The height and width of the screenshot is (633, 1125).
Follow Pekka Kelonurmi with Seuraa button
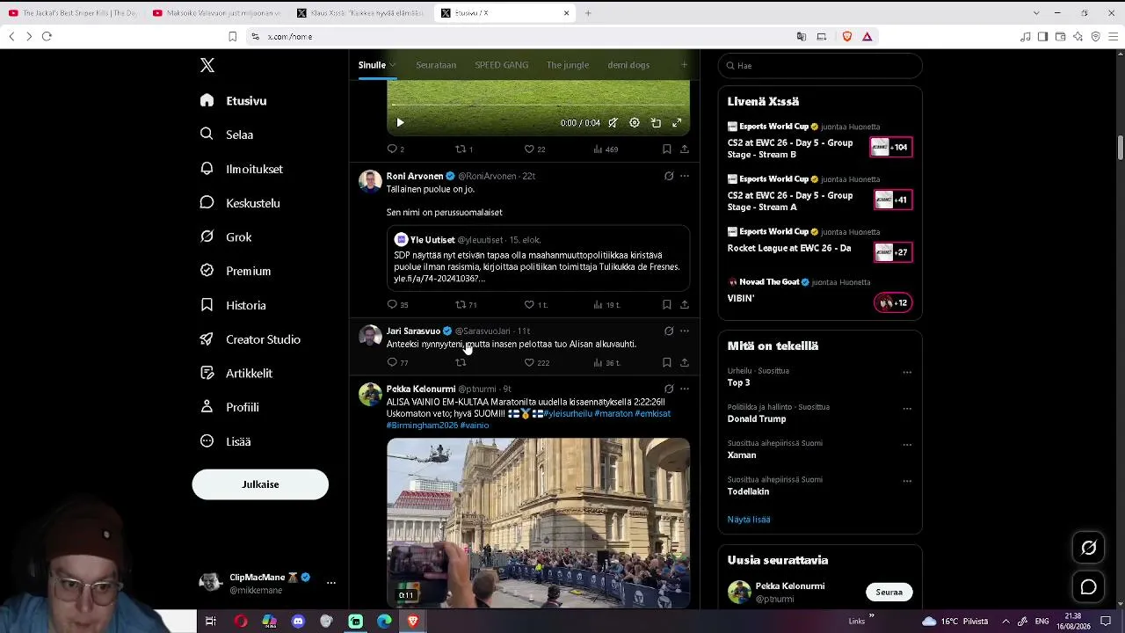pyautogui.click(x=889, y=592)
